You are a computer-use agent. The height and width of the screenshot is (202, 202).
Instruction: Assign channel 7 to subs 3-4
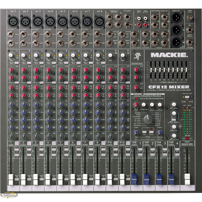[x=91, y=155]
